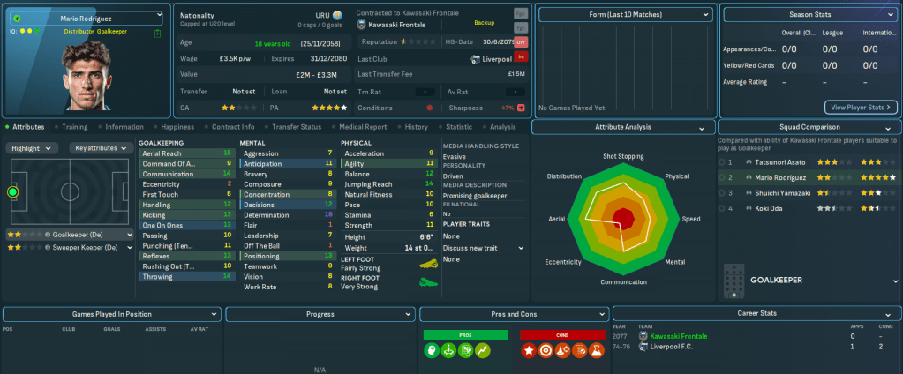
Task: Select the radio button for Shuichi Yamazaki
Action: click(723, 192)
